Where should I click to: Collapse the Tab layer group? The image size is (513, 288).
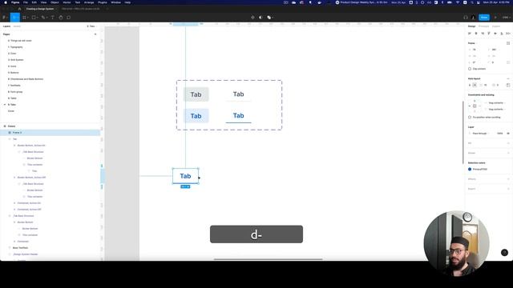point(10,139)
